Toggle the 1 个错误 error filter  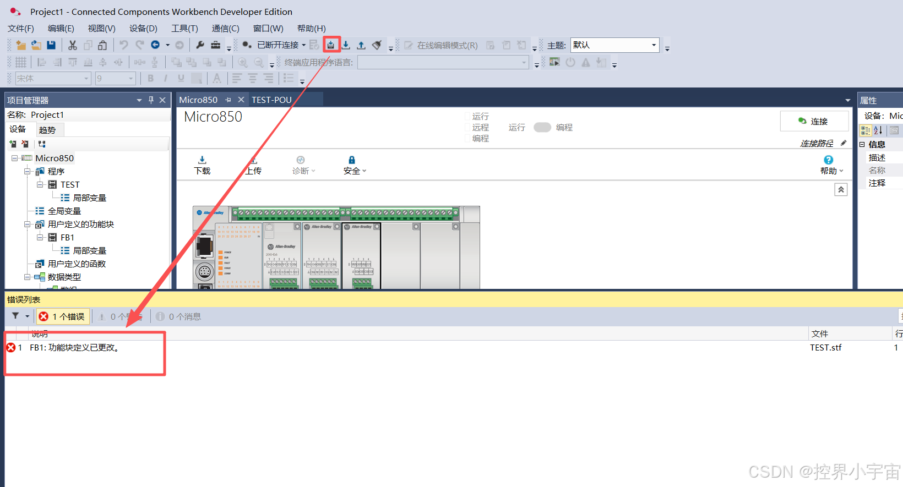[62, 316]
